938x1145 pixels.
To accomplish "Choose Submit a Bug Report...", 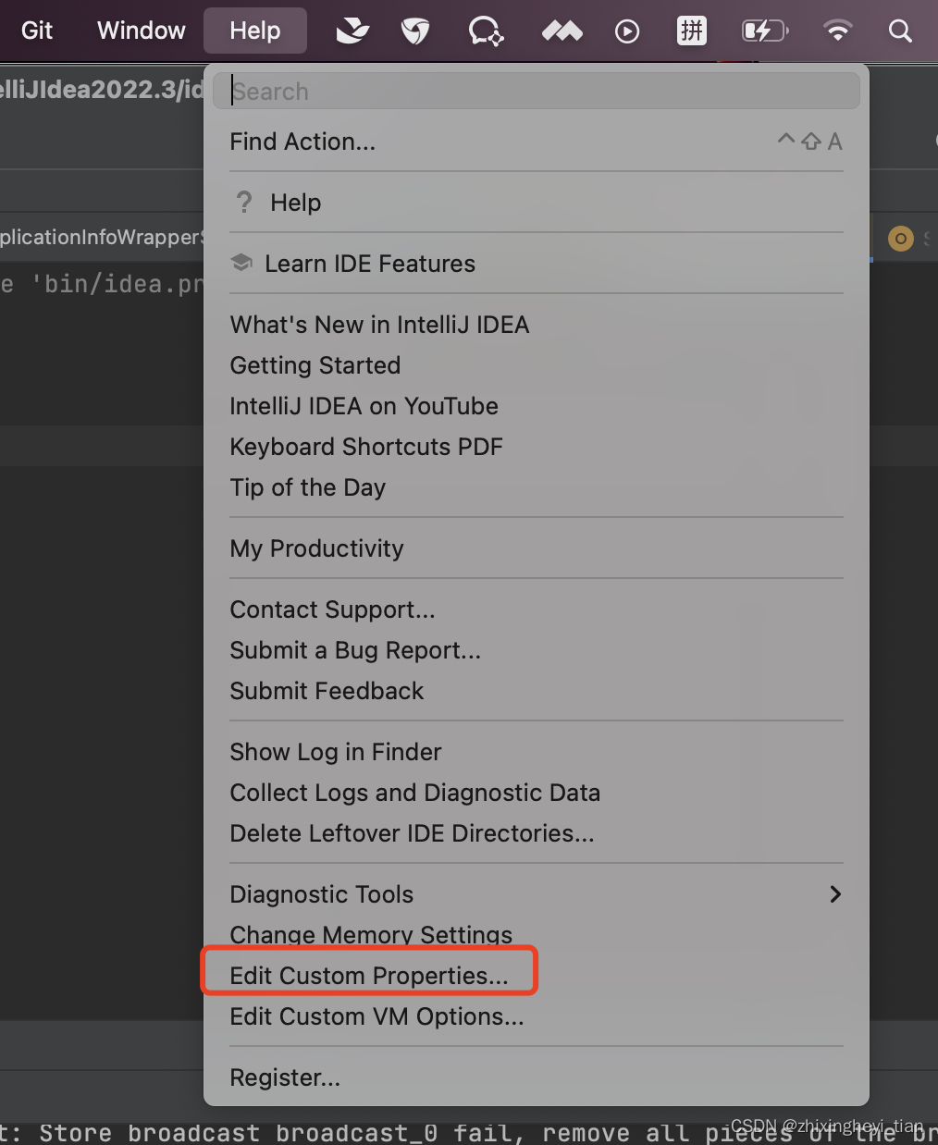I will (537, 650).
